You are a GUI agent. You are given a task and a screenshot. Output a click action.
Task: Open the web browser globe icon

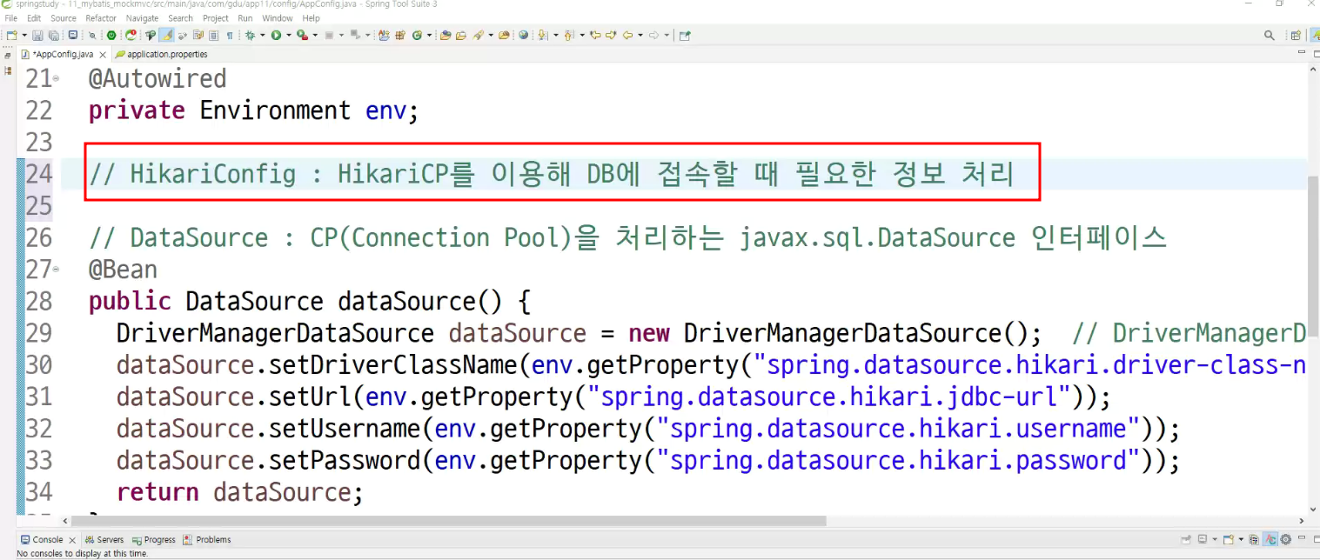point(523,35)
